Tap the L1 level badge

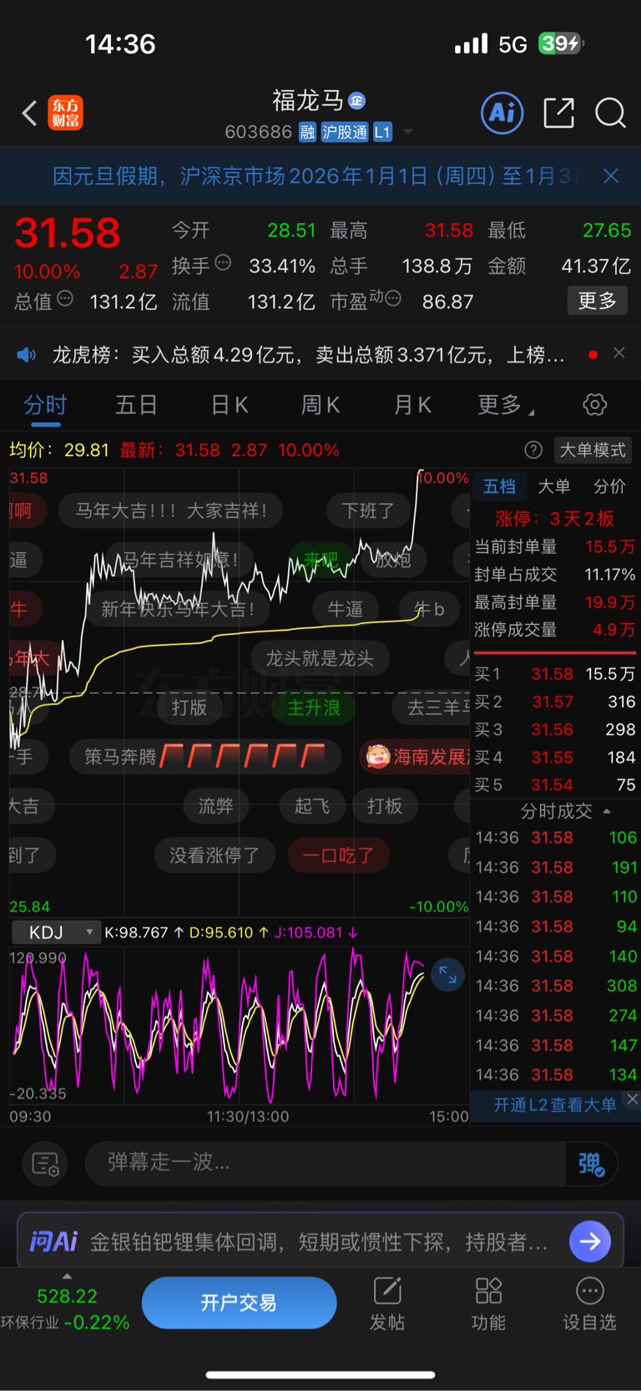click(382, 132)
